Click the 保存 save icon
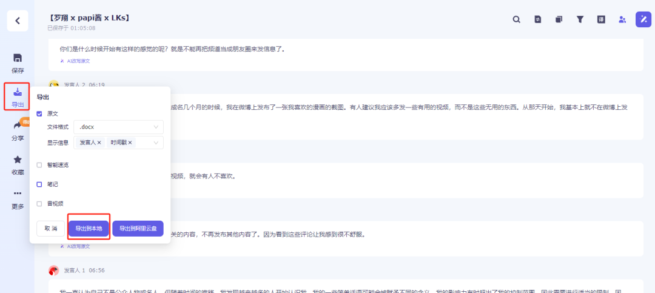The width and height of the screenshot is (655, 293). [x=18, y=58]
